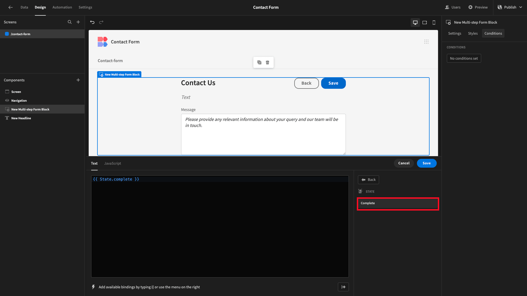Collapse bindings panel with arrow icon

point(343,287)
